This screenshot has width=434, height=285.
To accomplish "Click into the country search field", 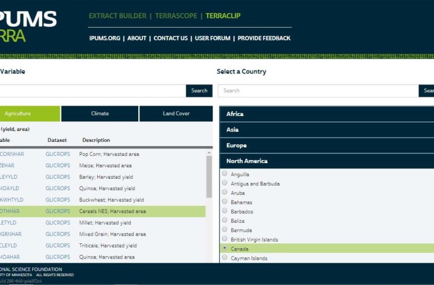I will [318, 91].
